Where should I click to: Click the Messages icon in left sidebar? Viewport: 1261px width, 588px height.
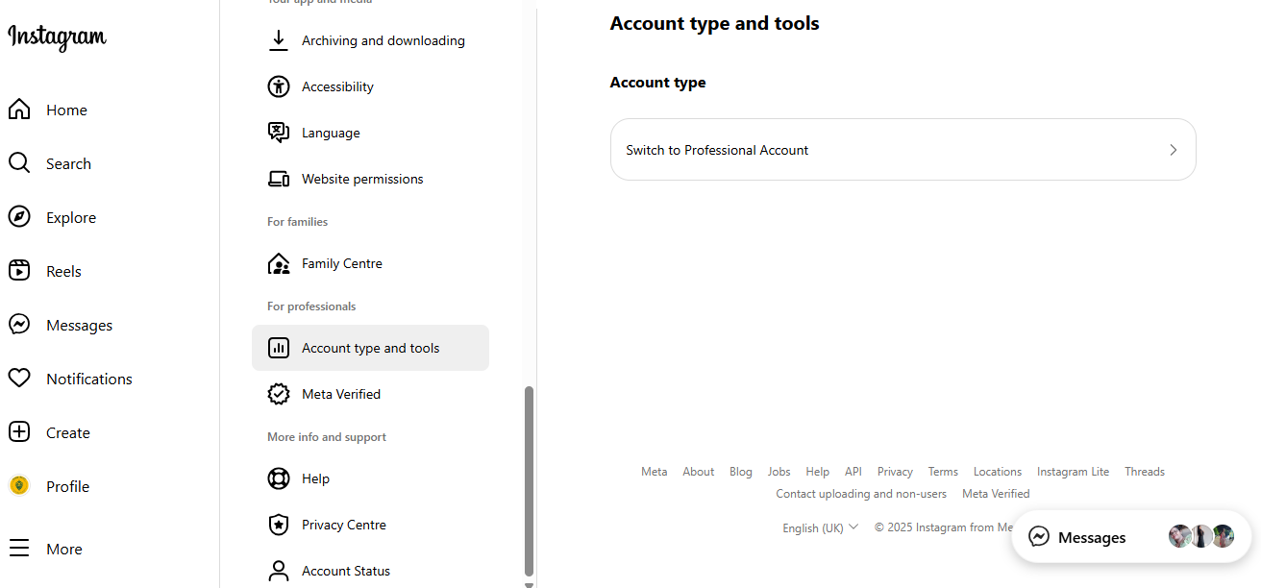19,325
